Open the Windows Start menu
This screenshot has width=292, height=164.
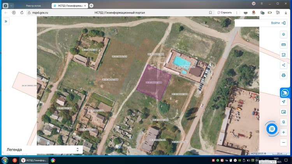[5, 160]
